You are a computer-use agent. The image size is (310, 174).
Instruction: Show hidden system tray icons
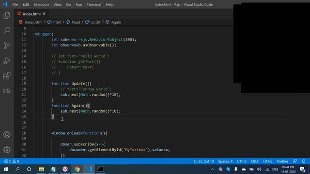point(213,169)
